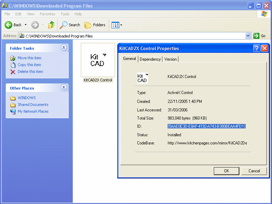The image size is (272, 204).
Task: Click the Folder Tasks panel heading
Action: 22,48
